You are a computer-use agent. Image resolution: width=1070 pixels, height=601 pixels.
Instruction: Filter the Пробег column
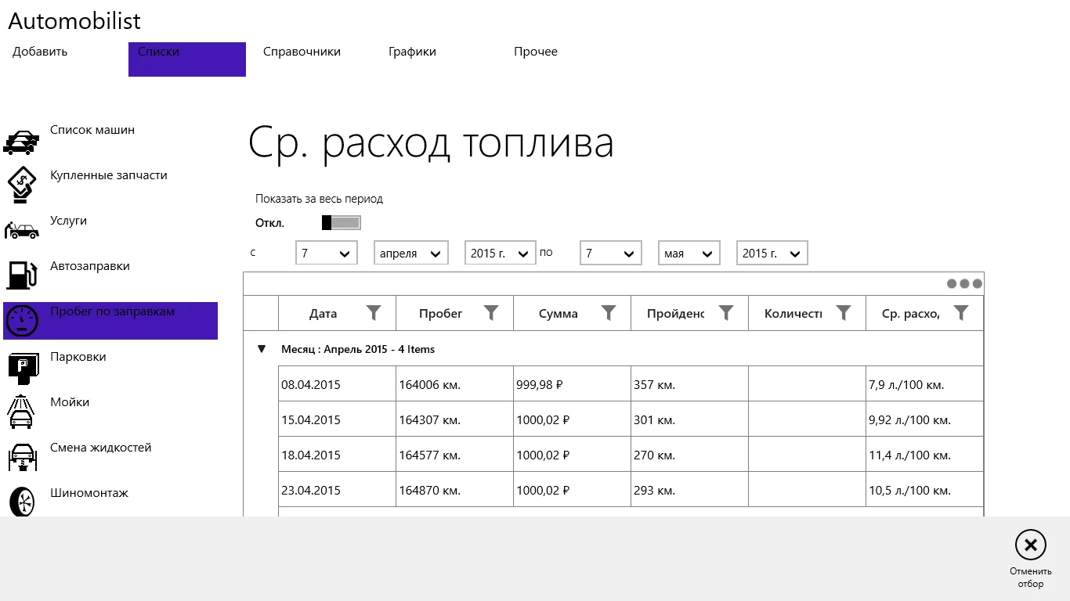click(x=491, y=313)
